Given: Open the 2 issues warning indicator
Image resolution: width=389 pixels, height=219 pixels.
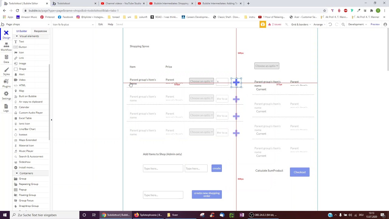Looking at the screenshot, I should pos(275,24).
